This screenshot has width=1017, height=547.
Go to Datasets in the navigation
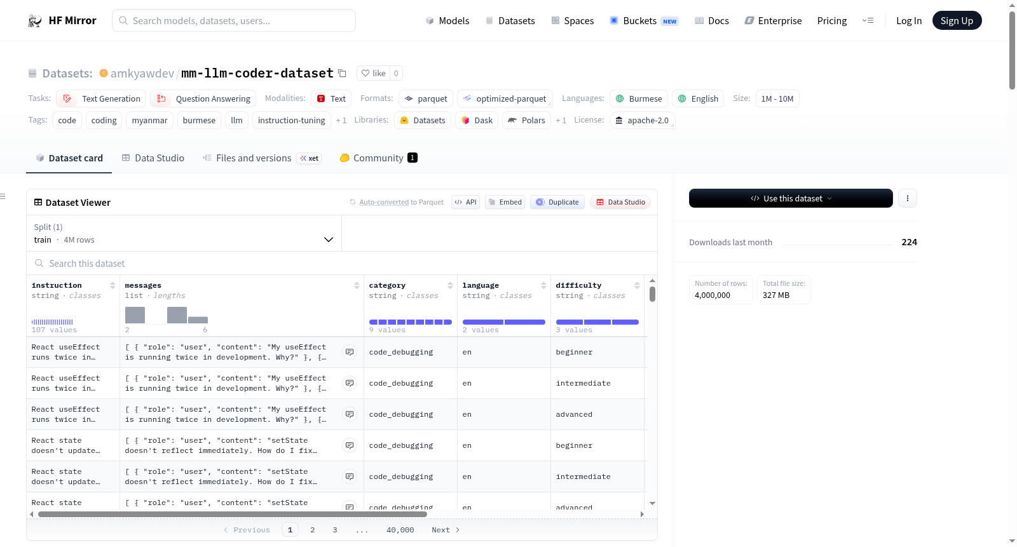[510, 21]
